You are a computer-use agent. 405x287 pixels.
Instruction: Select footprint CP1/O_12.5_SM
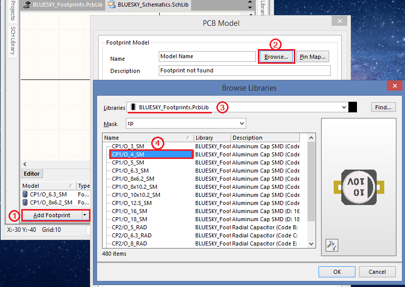131,203
